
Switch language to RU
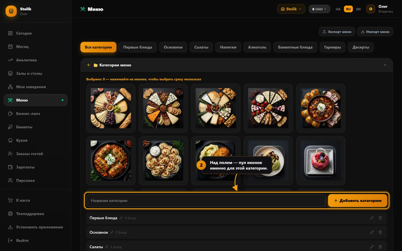[x=348, y=9]
